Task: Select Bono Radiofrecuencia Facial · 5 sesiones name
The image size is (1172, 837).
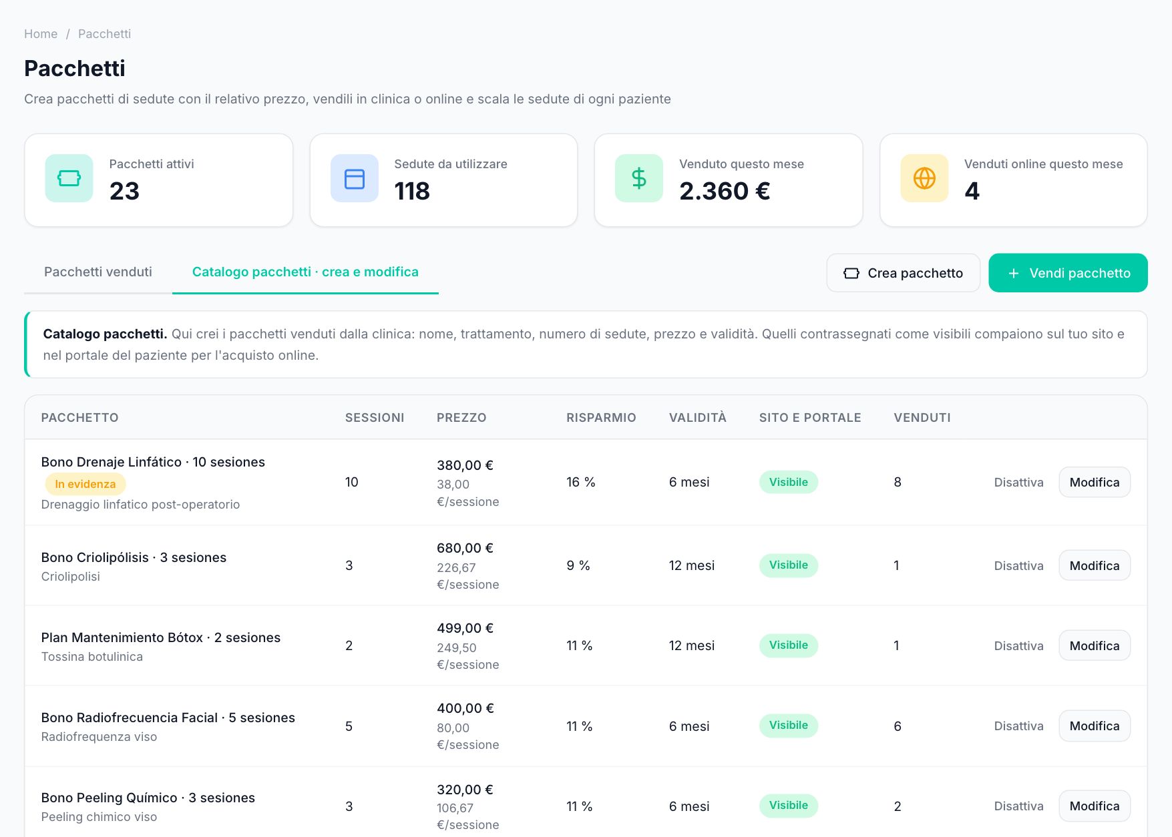Action: [168, 718]
